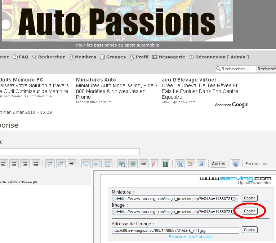Insert a horizontal rule line

pyautogui.click(x=72, y=164)
